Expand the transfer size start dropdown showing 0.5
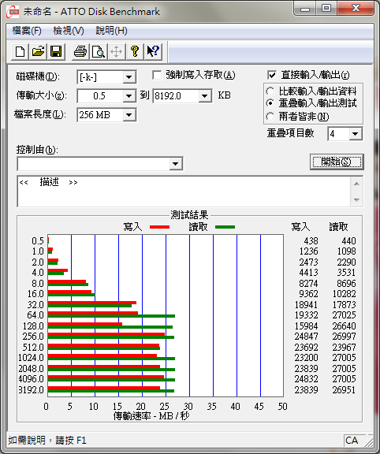The height and width of the screenshot is (454, 380). (x=129, y=96)
